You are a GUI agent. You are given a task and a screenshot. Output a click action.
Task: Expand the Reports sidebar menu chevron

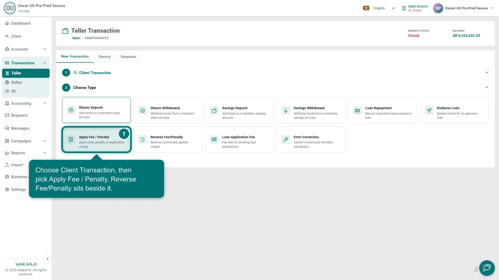45,153
